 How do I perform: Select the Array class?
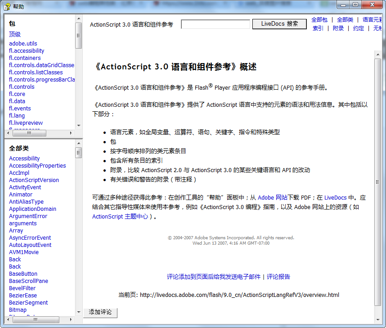point(16,230)
